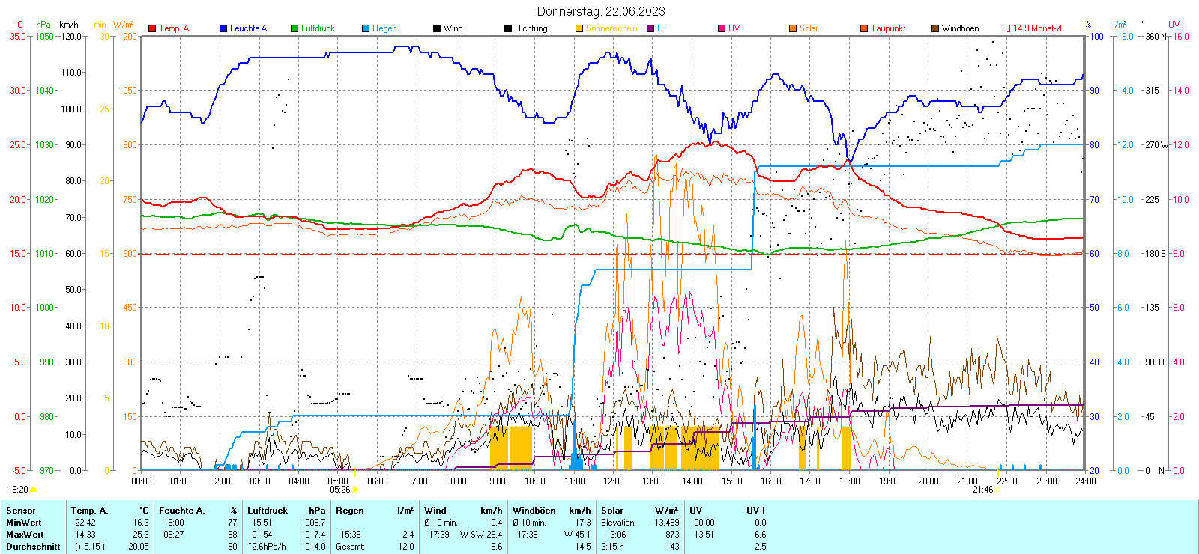Click the 21:46 sunset time marker
Image resolution: width=1199 pixels, height=554 pixels.
(x=982, y=490)
